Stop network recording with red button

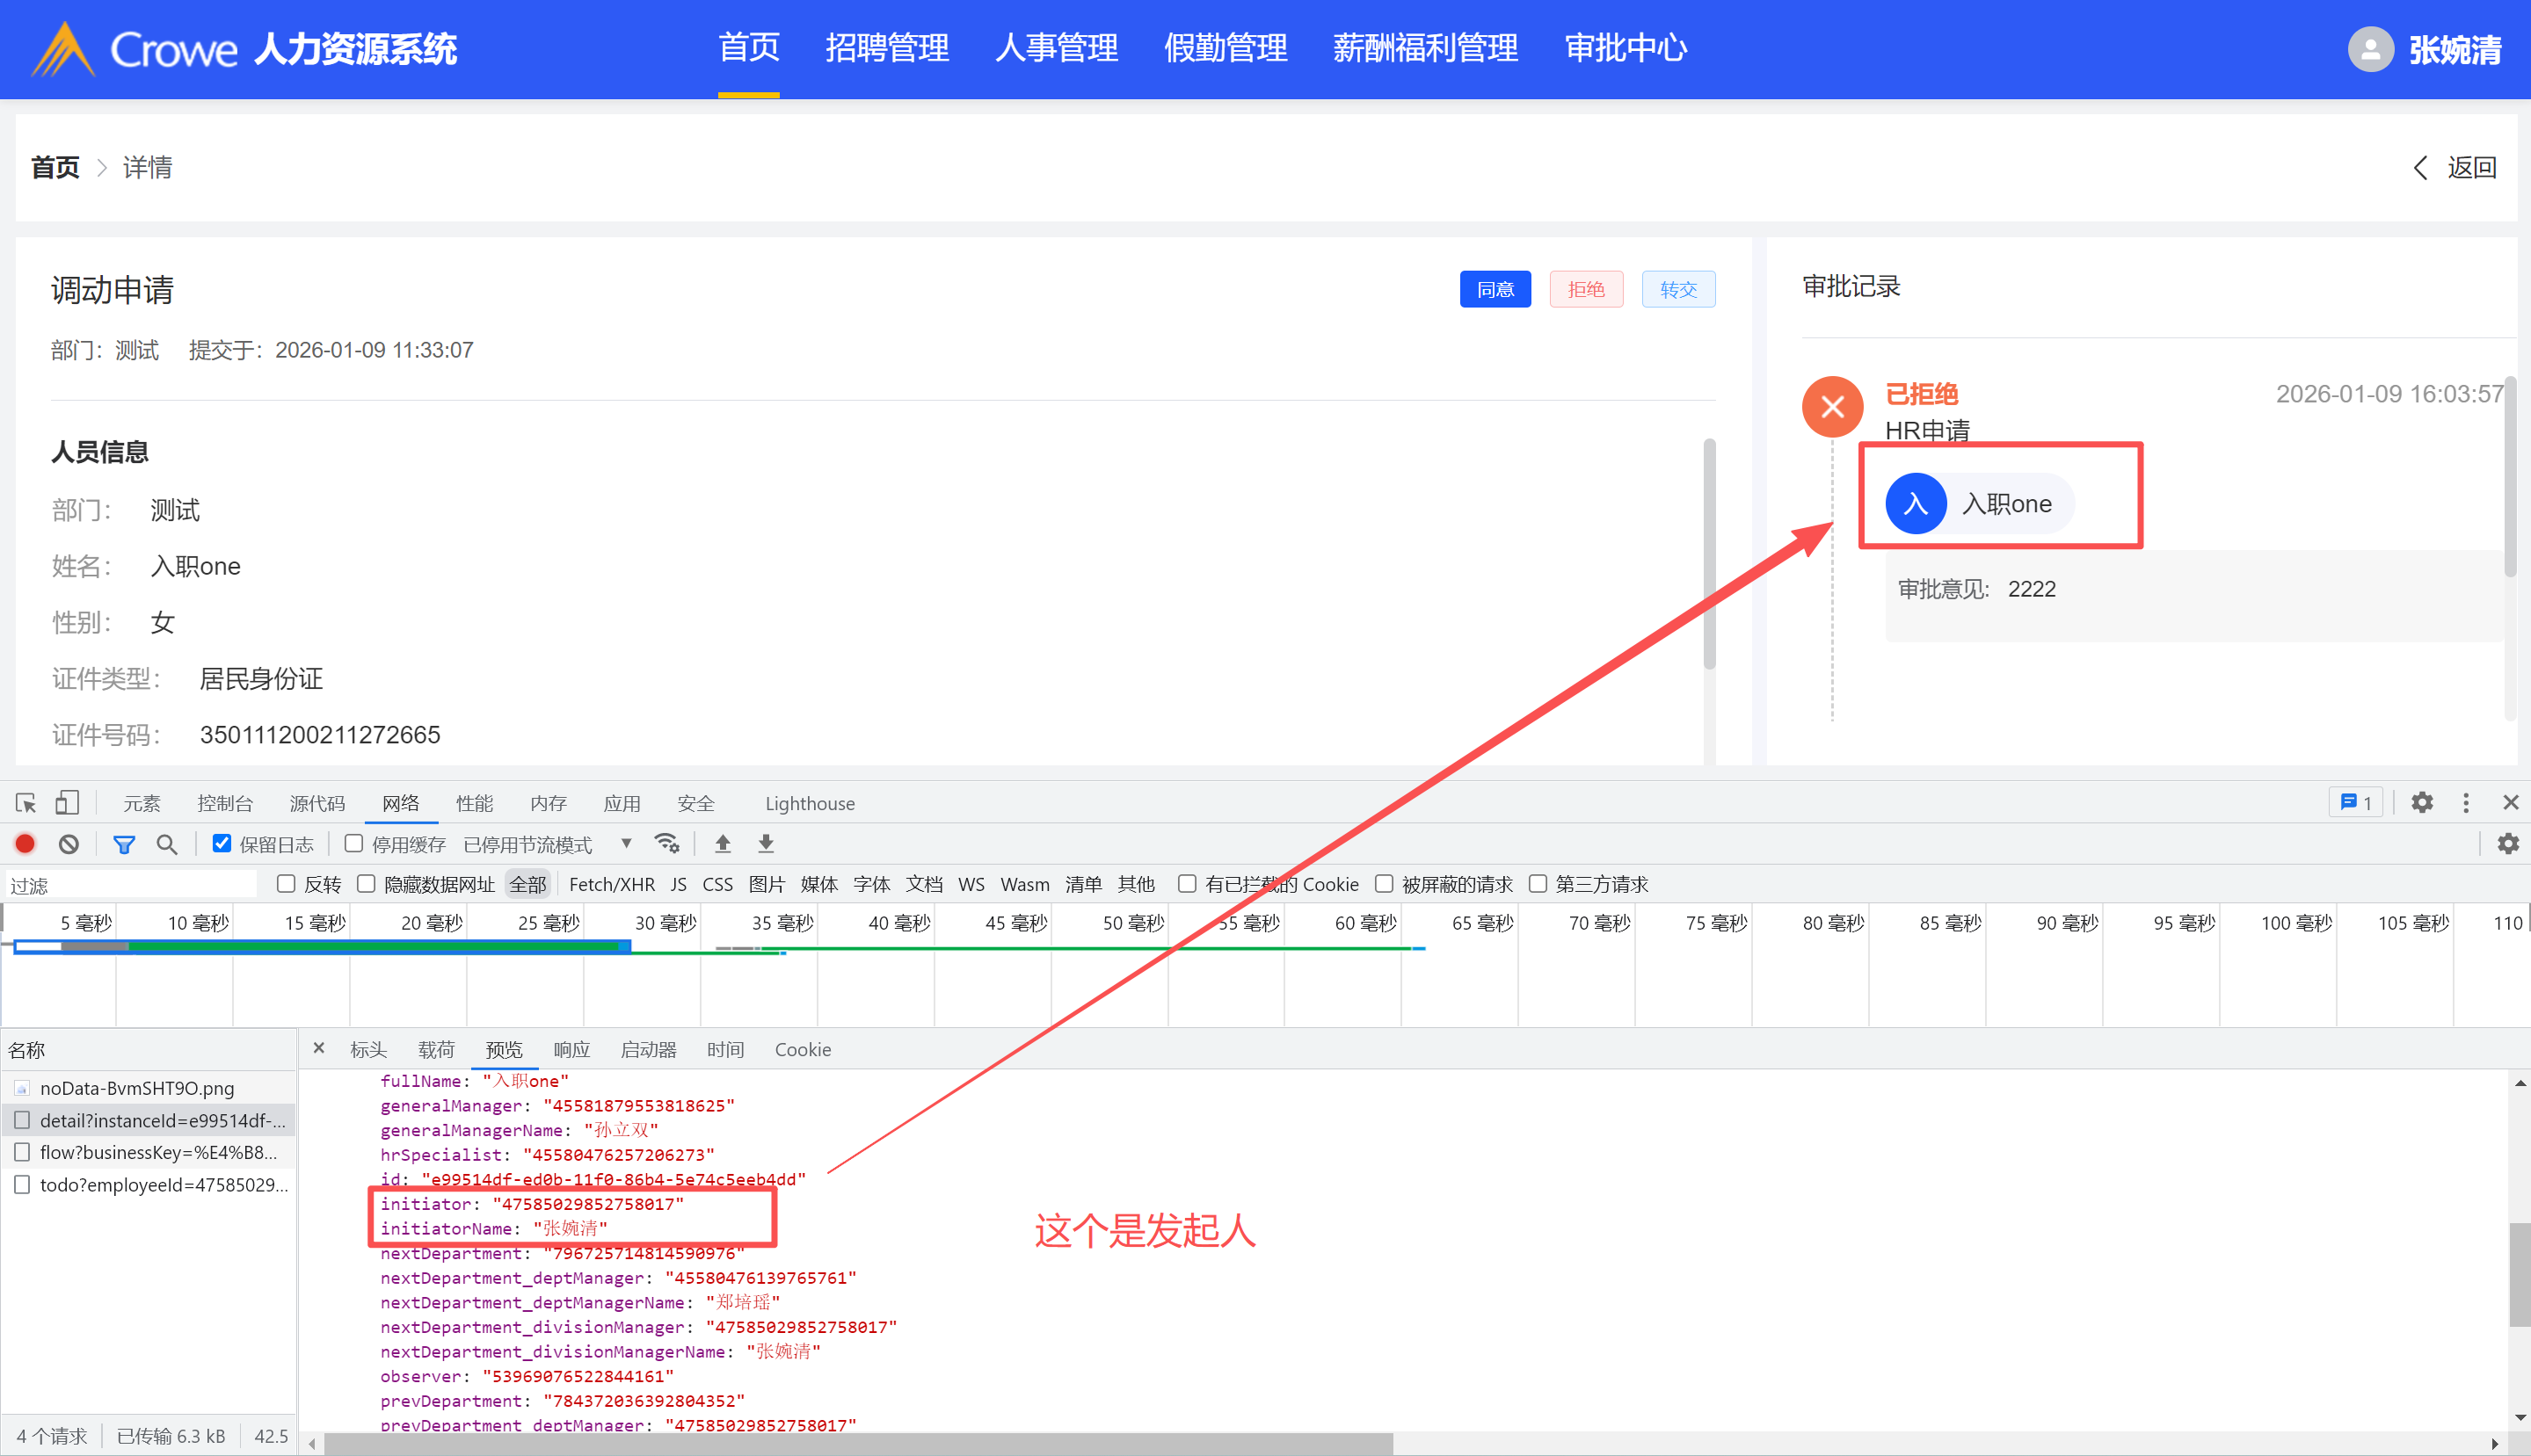point(25,844)
